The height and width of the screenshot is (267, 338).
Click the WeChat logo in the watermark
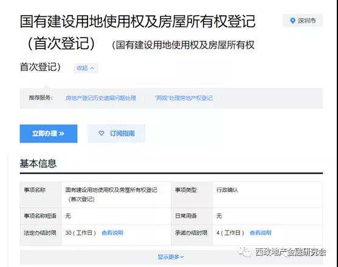[x=244, y=252]
